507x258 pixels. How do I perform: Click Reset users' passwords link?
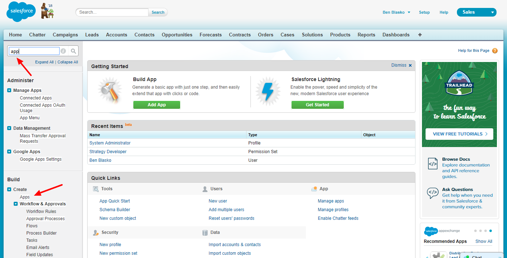231,218
